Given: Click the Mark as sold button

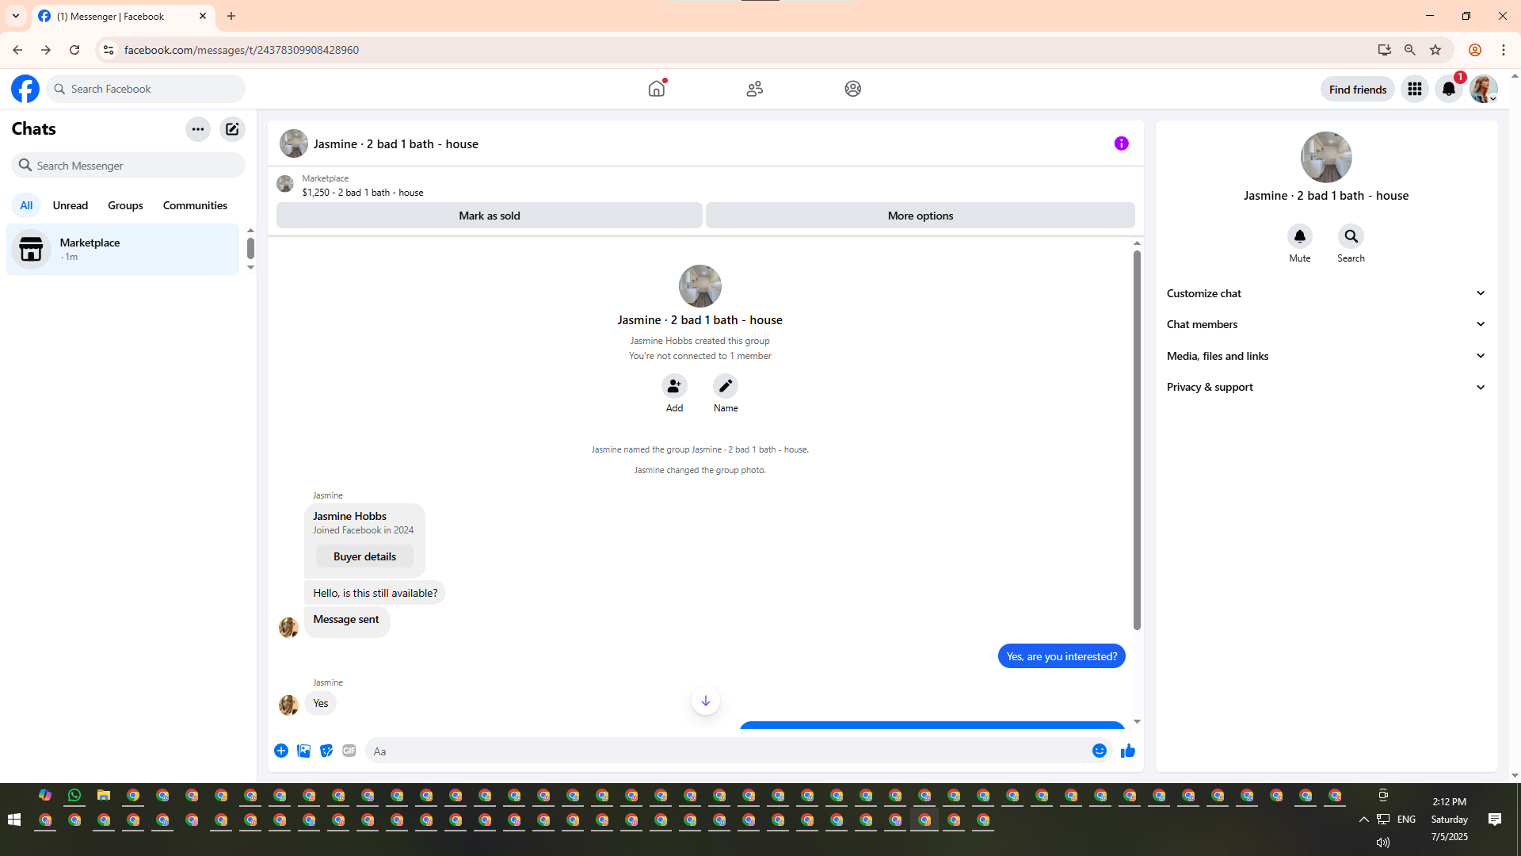Looking at the screenshot, I should coord(489,216).
